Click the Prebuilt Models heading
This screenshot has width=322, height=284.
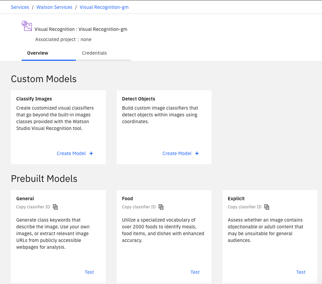click(x=44, y=178)
